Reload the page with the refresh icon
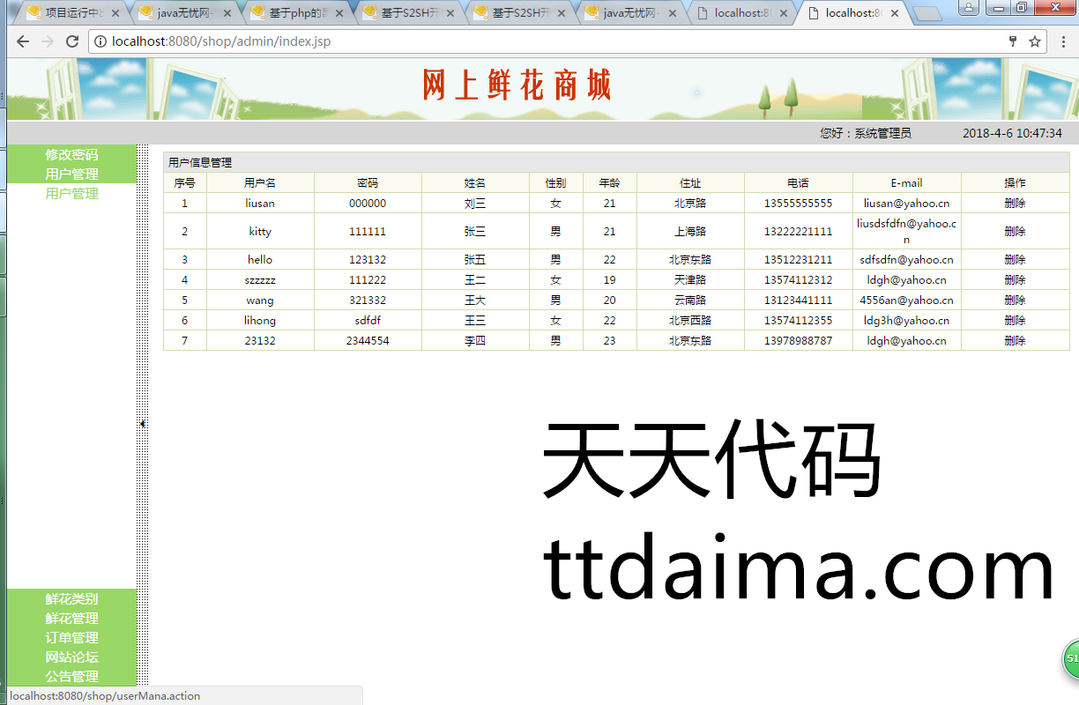 tap(72, 41)
